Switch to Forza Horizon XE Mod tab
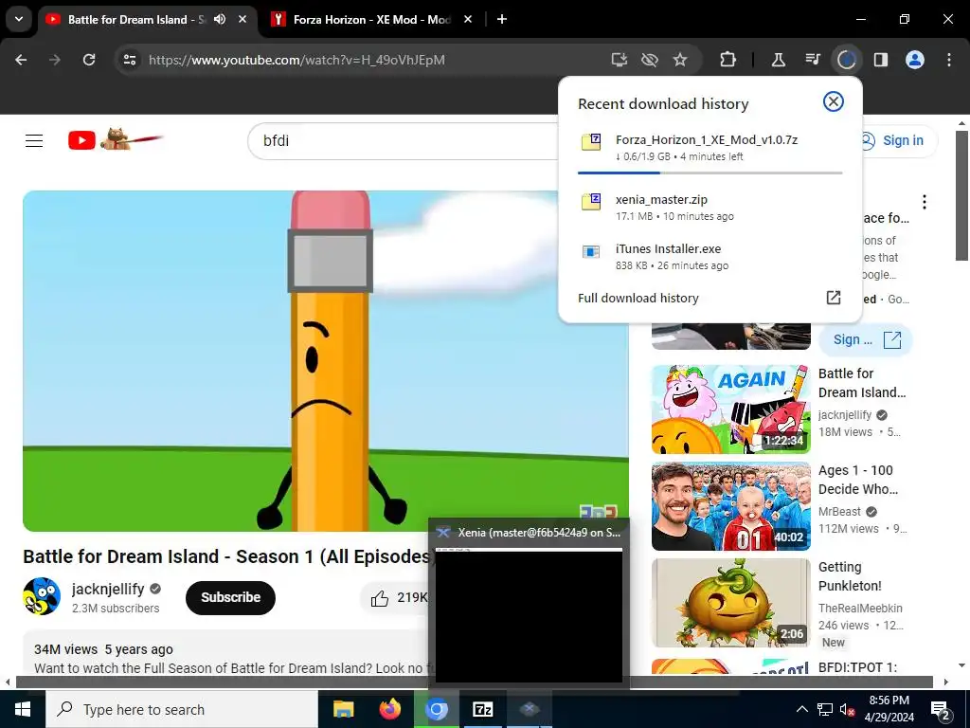 [x=372, y=20]
